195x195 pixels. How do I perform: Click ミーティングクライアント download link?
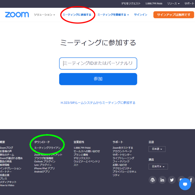click(47, 148)
